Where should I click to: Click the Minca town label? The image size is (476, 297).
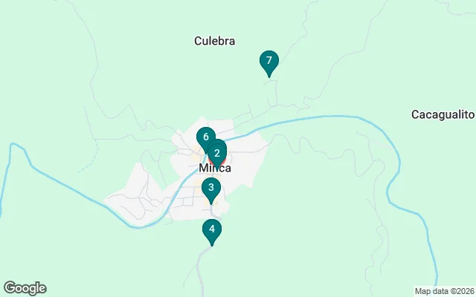point(215,168)
